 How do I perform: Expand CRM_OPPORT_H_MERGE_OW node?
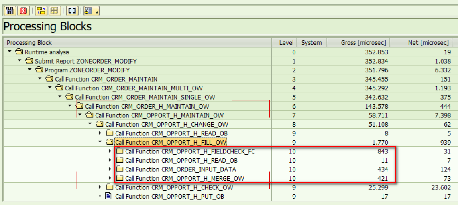[110, 178]
